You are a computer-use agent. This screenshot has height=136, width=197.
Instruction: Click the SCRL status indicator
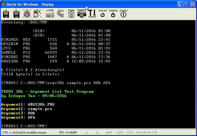tap(130, 132)
